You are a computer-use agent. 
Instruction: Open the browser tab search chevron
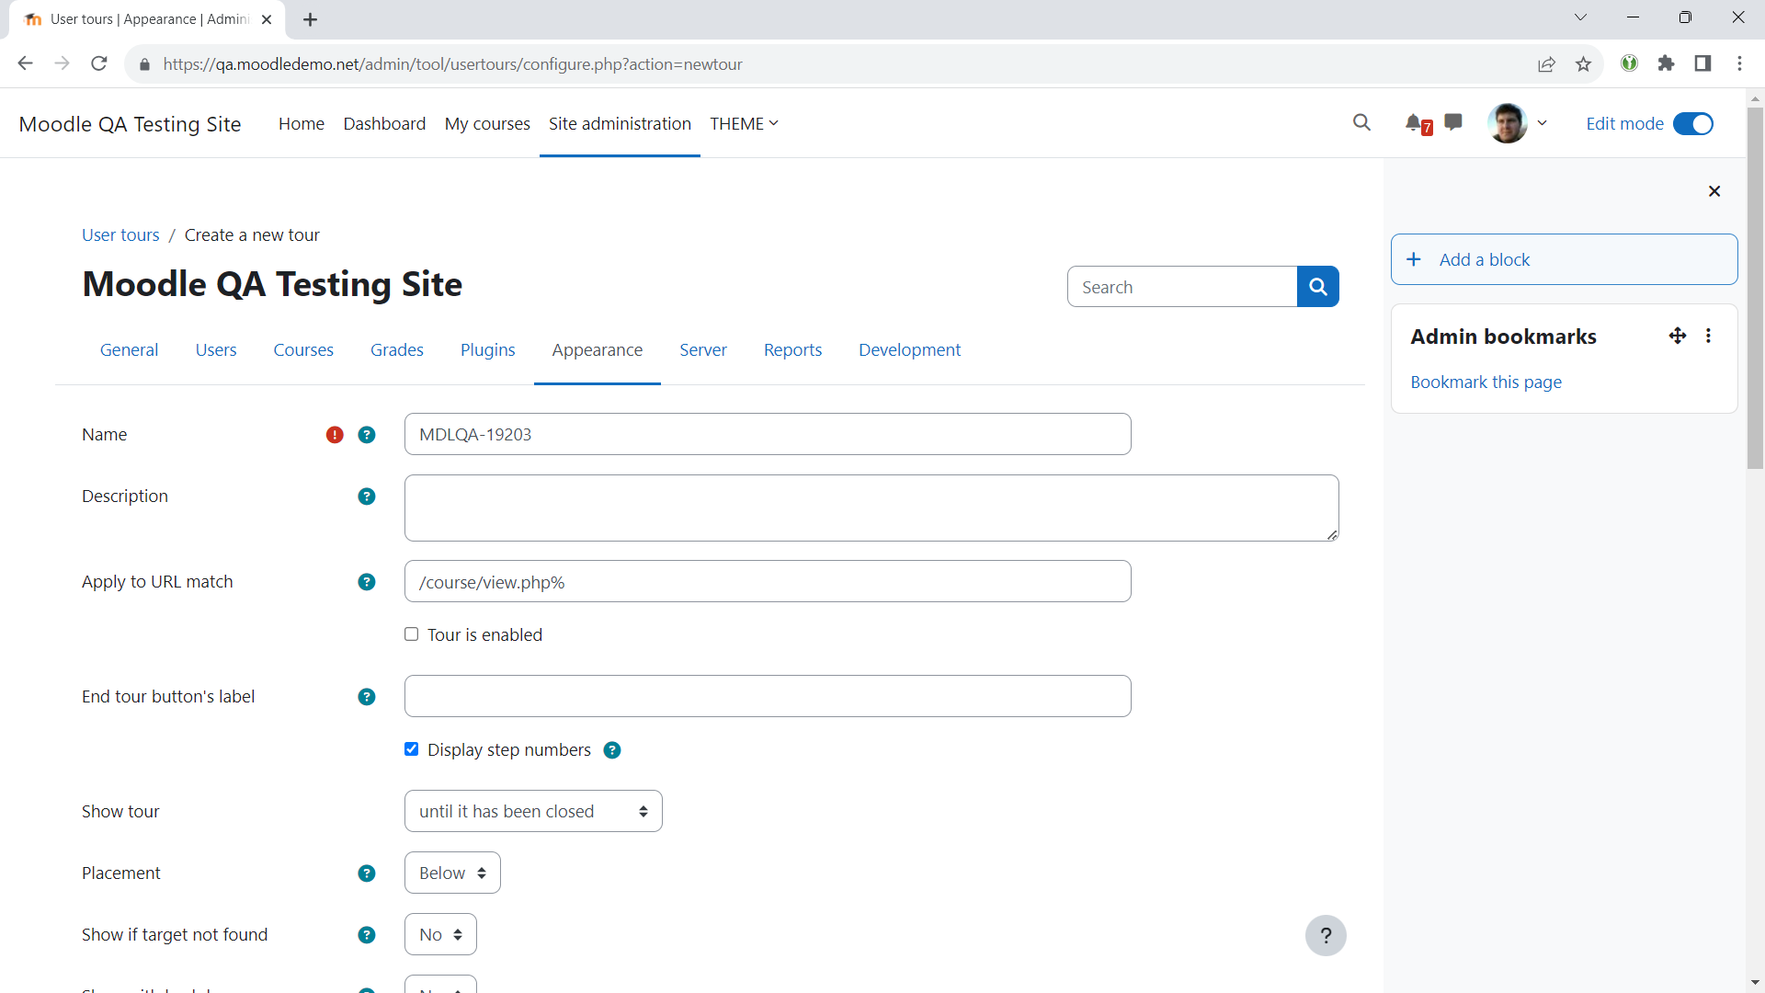click(1580, 17)
